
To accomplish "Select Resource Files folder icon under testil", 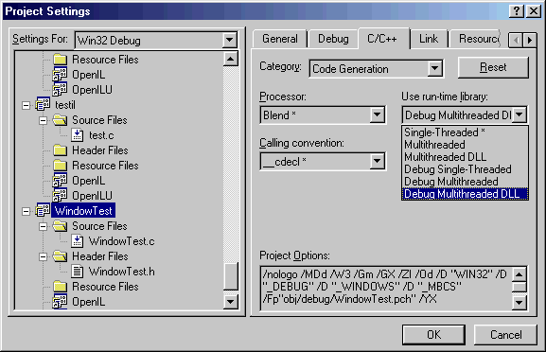I will [x=60, y=166].
